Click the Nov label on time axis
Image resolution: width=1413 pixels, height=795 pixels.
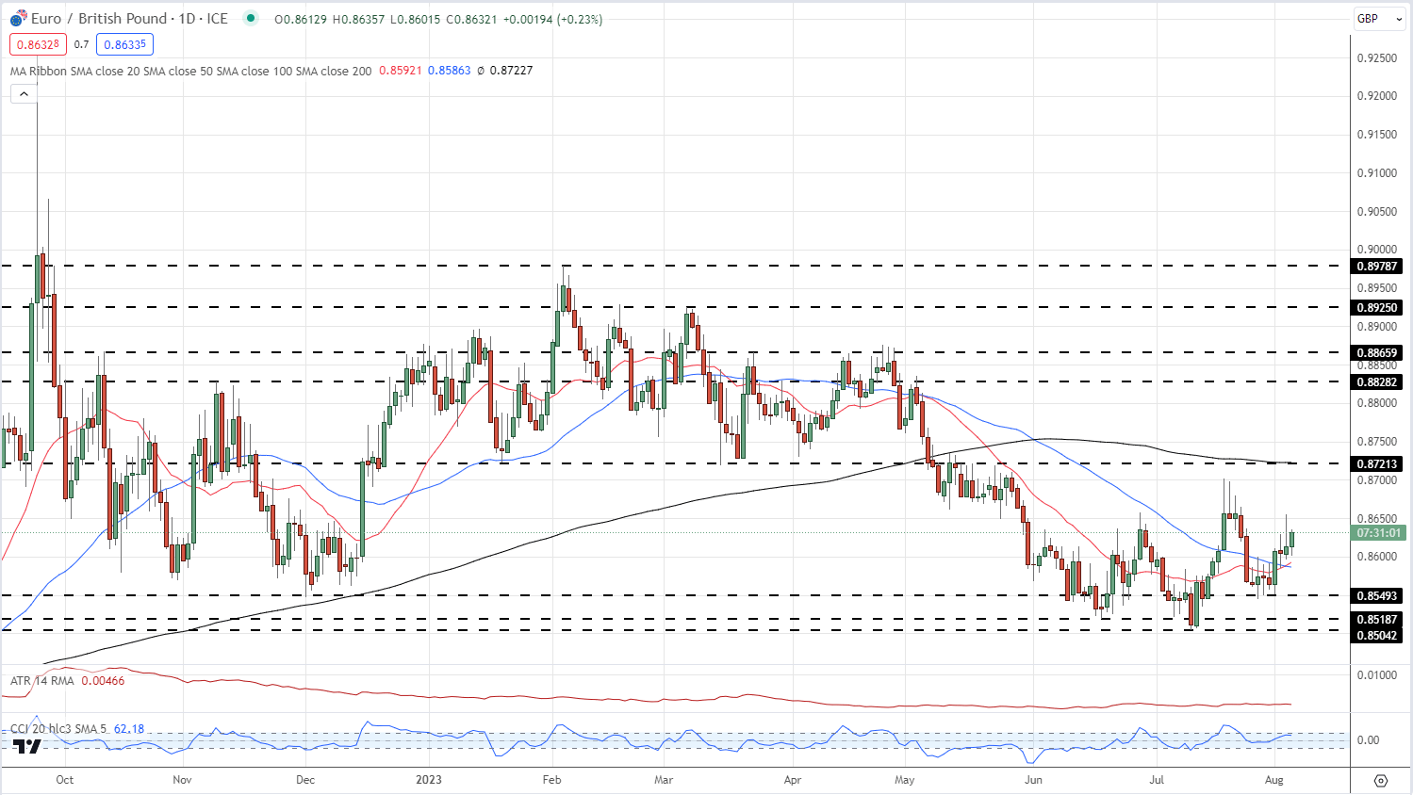coord(183,780)
